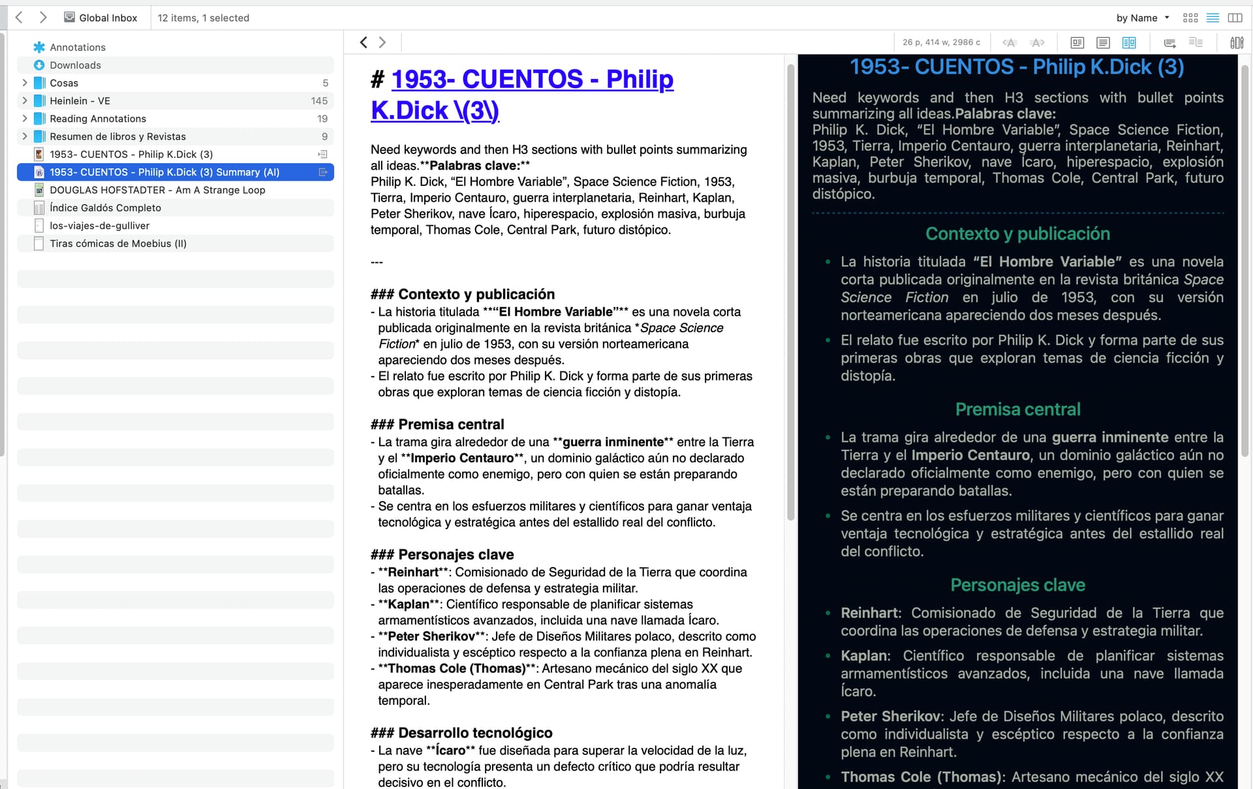
Task: Go to previous document in view pane
Action: click(x=364, y=42)
